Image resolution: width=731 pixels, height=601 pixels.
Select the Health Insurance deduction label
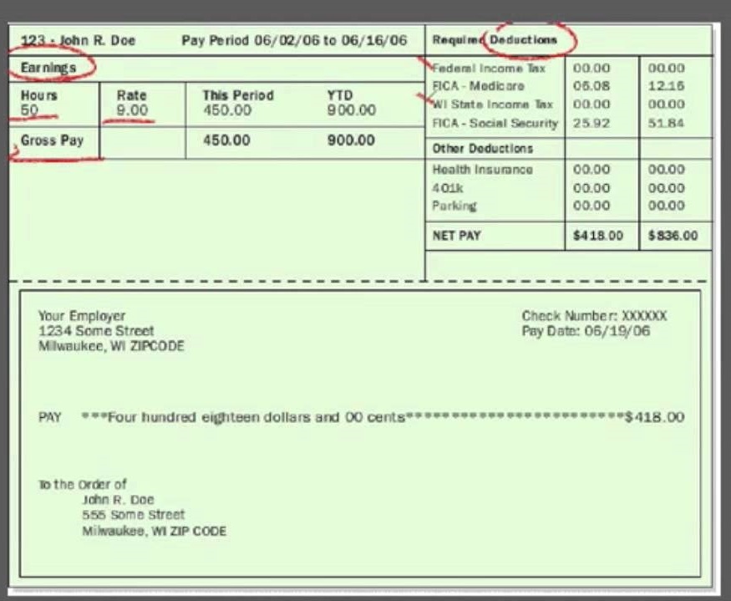click(x=482, y=169)
